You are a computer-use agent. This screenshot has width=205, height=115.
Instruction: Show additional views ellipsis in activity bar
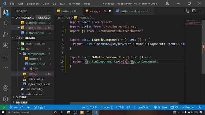(x=5, y=67)
